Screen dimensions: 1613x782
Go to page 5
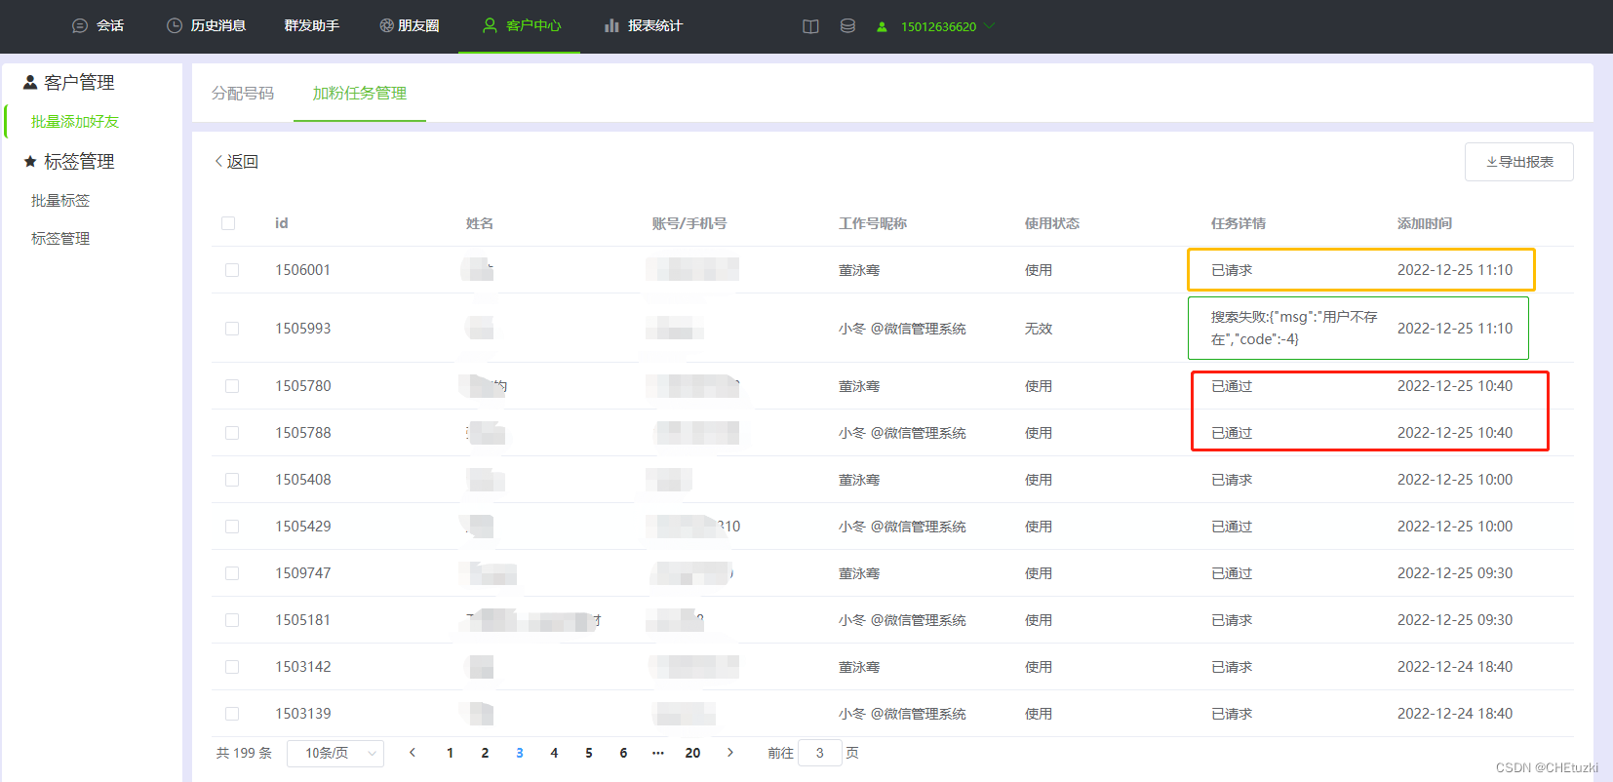[x=589, y=753]
